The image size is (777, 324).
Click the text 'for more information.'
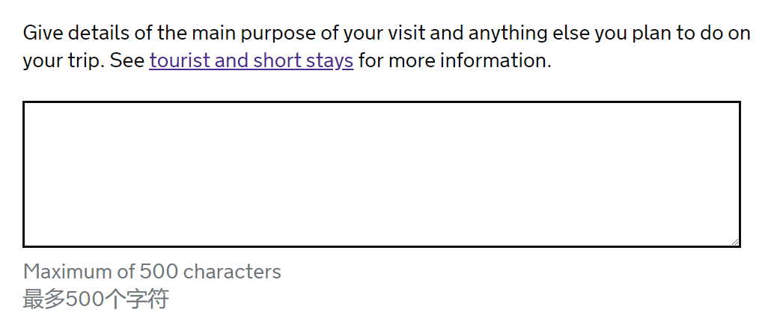pos(455,60)
